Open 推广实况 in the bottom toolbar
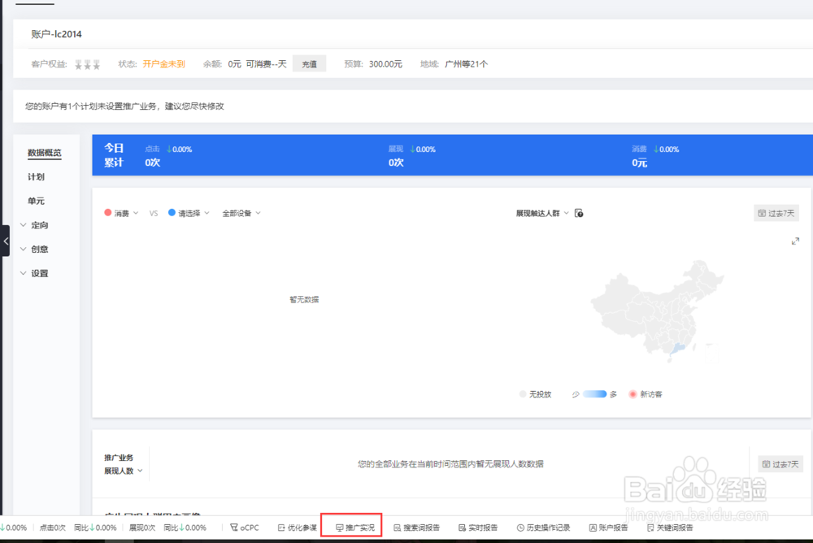Screen dimensions: 813x543 coord(355,528)
